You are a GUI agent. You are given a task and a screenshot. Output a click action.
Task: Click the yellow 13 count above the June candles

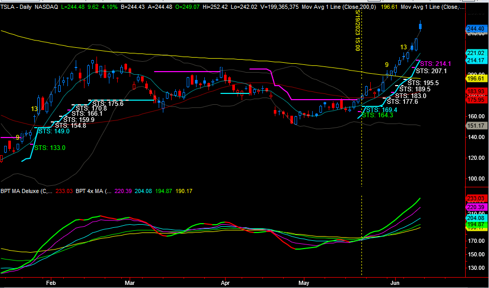pos(403,47)
